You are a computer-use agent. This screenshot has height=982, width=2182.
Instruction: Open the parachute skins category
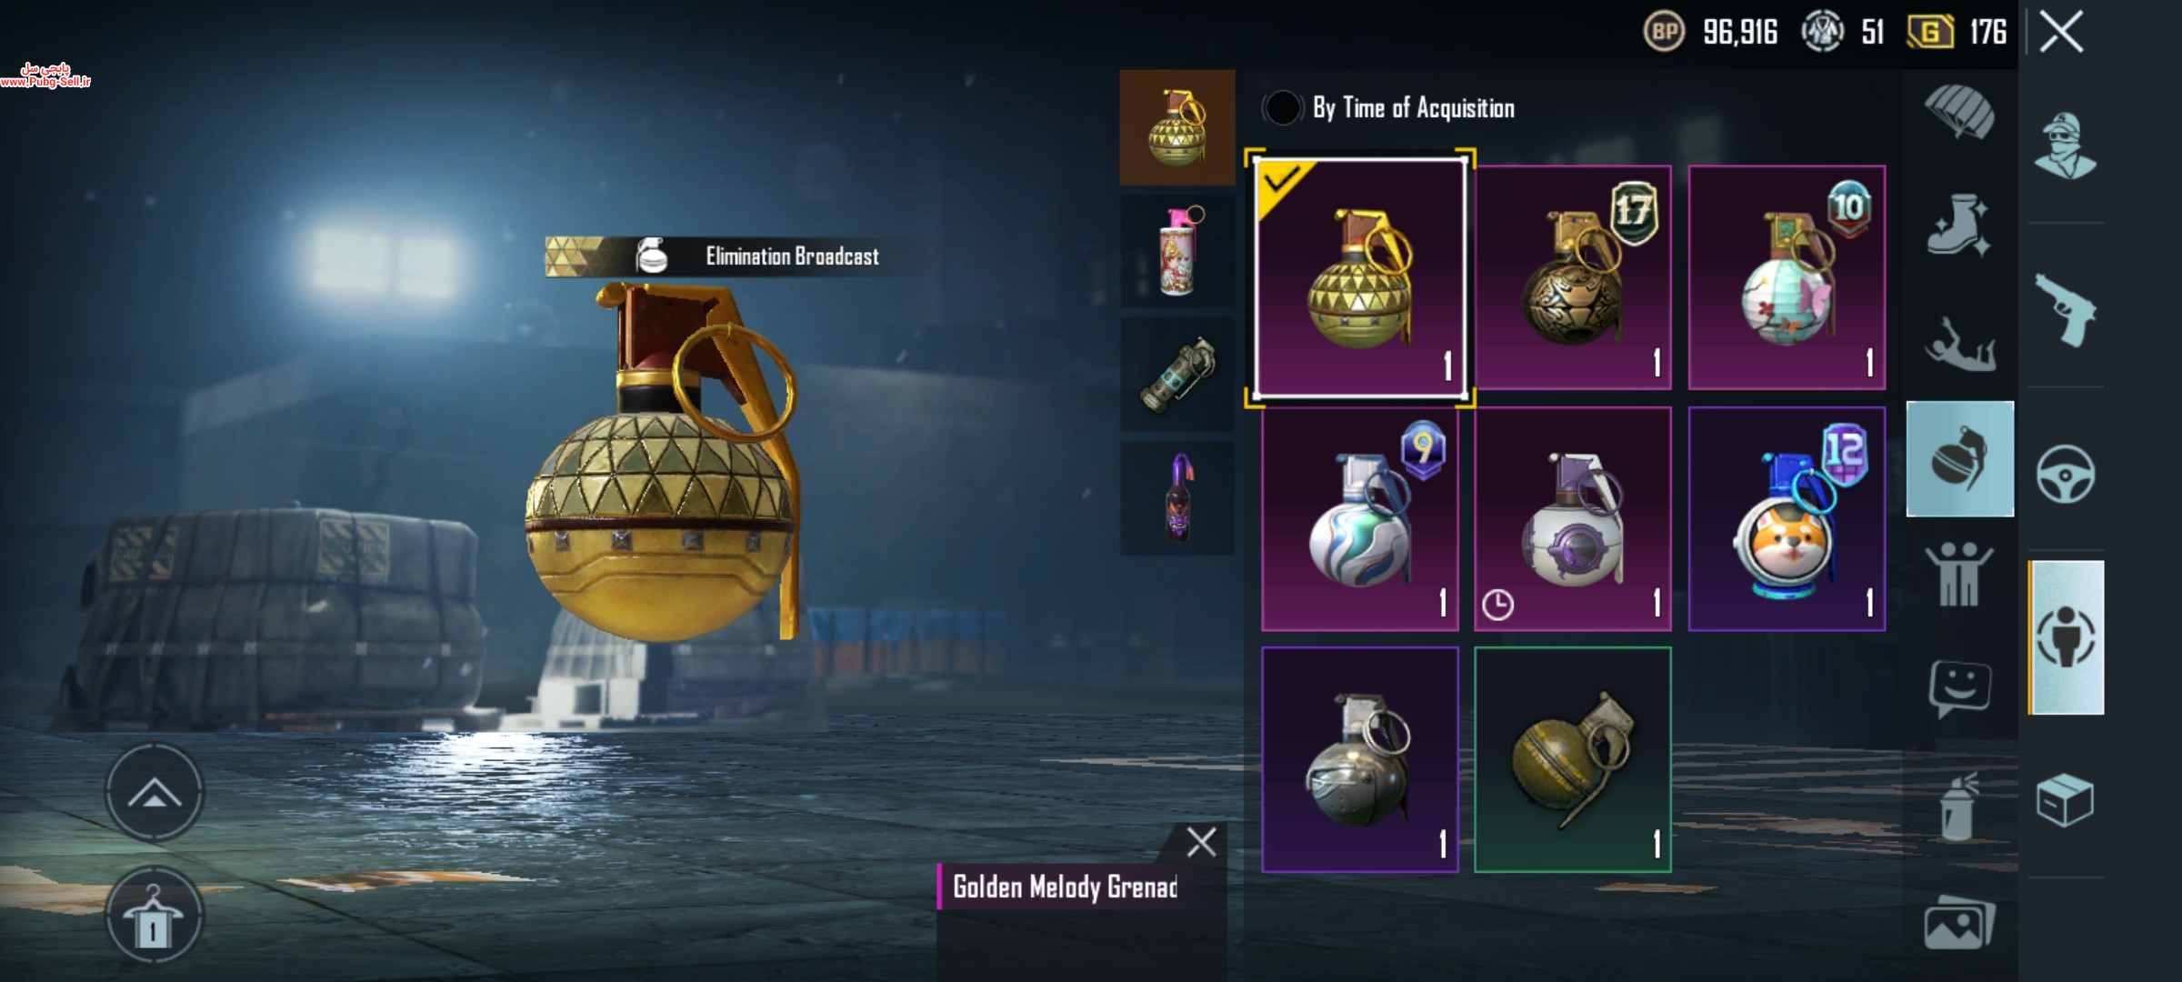[1959, 113]
